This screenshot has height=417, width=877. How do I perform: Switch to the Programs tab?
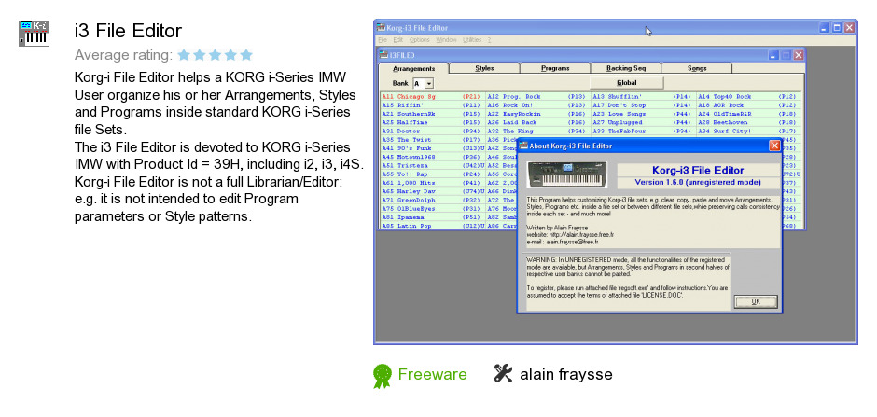555,68
